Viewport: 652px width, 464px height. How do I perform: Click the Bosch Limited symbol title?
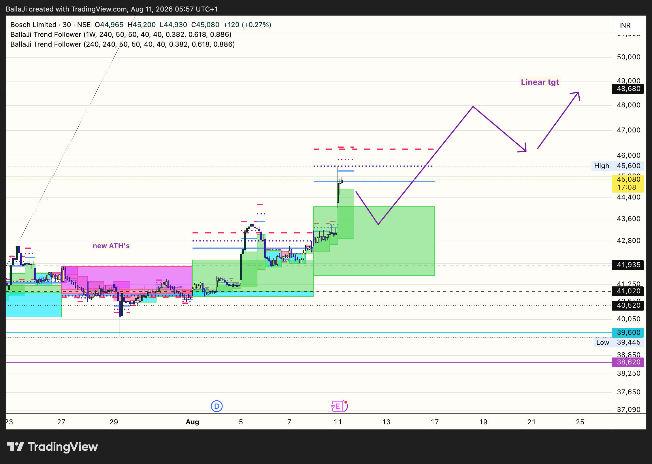(50, 25)
